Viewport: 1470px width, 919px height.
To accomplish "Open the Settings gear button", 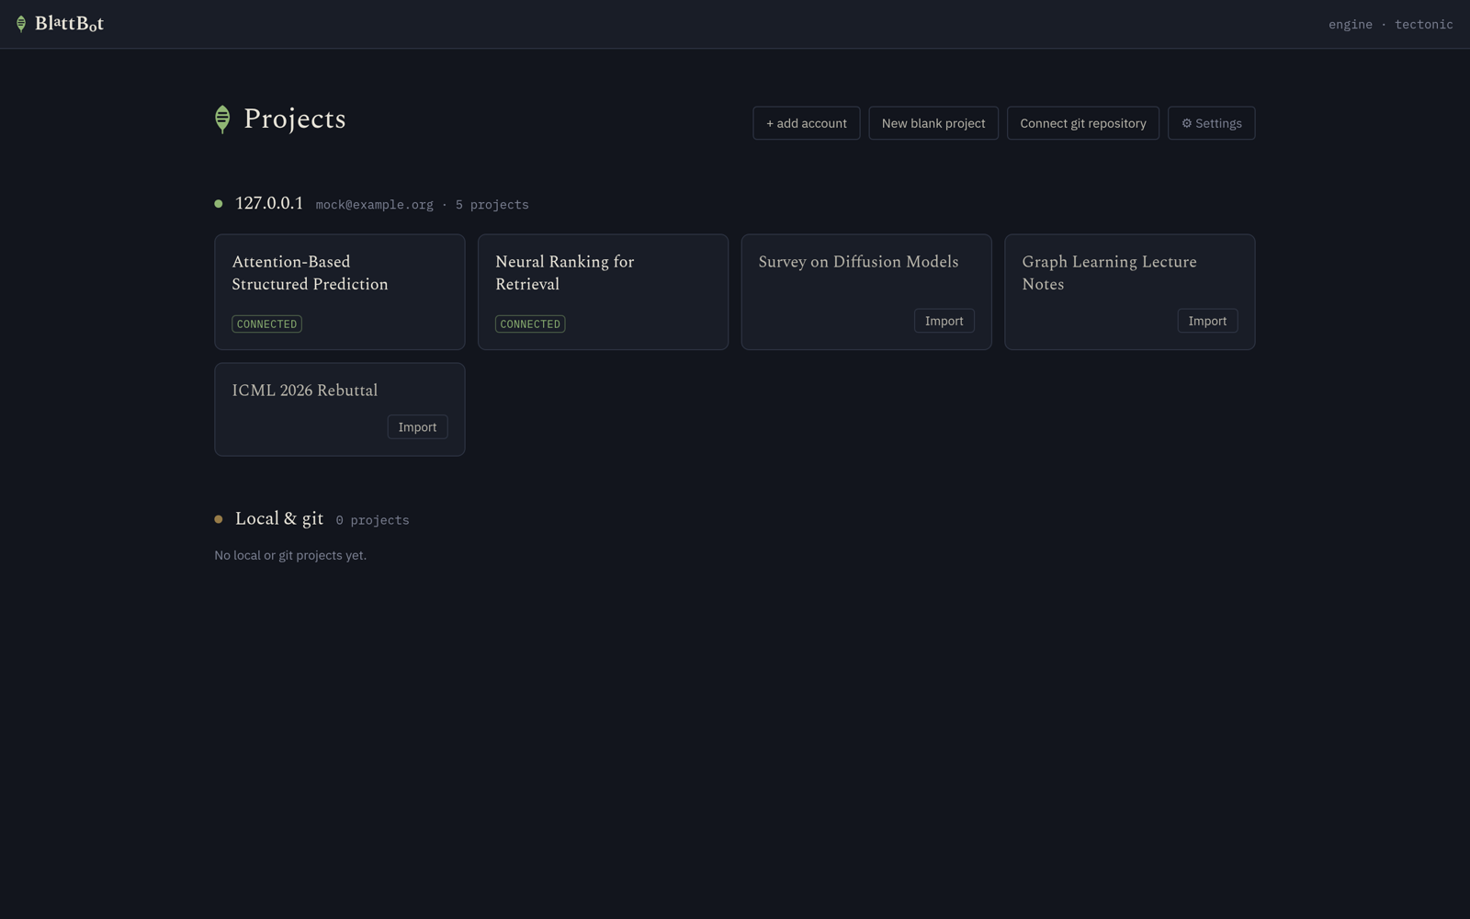I will pyautogui.click(x=1212, y=123).
